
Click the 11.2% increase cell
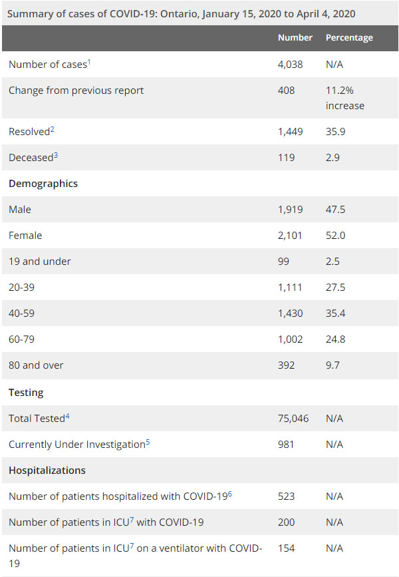pos(344,98)
